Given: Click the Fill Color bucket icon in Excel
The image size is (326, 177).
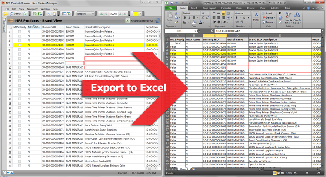Looking at the screenshot, I should click(194, 22).
